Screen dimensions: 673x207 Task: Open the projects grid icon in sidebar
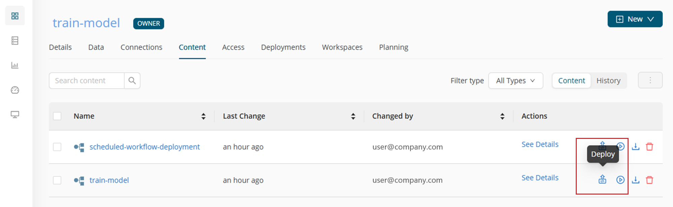pos(15,16)
